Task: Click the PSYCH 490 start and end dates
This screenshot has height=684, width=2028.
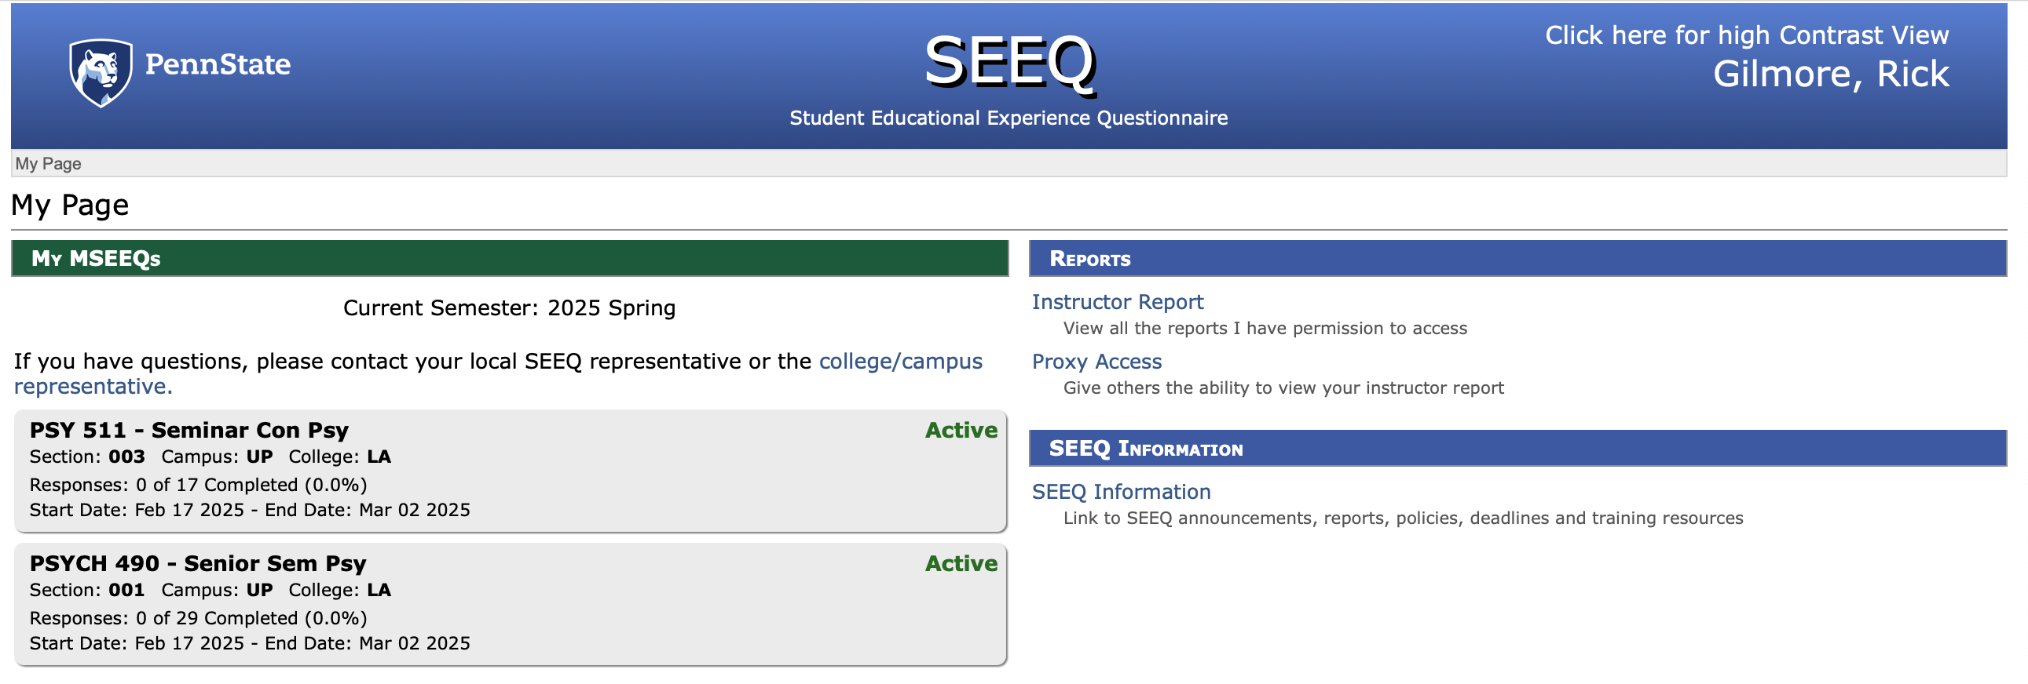Action: [x=250, y=644]
